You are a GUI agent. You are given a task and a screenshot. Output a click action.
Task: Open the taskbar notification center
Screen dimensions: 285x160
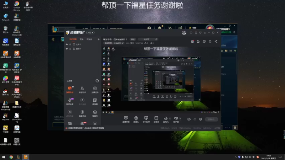pos(280,157)
